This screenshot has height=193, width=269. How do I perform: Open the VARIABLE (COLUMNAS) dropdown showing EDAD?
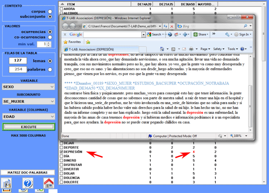point(29,116)
